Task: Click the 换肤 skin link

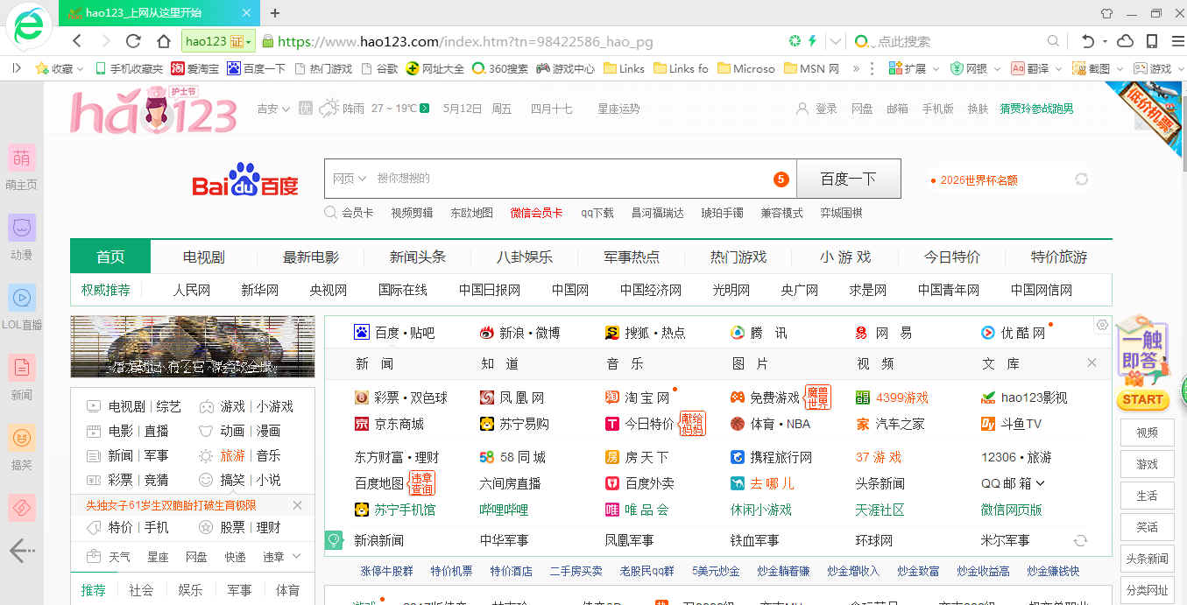Action: coord(978,109)
